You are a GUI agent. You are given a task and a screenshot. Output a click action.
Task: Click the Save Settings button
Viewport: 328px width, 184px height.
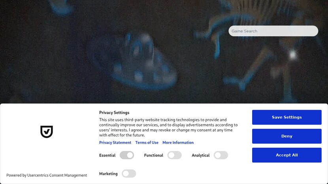[287, 117]
